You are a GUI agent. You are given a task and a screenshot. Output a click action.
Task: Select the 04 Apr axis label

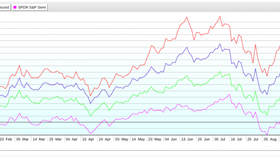(x=72, y=139)
